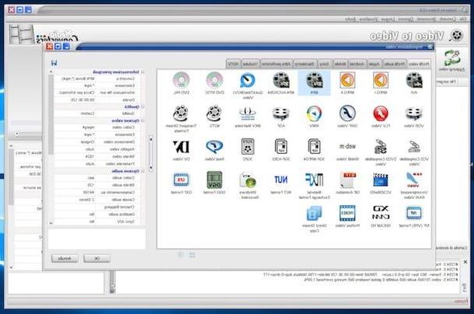This screenshot has height=314, width=474.
Task: Select the Windows Recorded TV icon
Action: tap(248, 180)
